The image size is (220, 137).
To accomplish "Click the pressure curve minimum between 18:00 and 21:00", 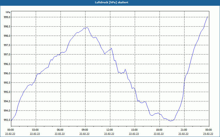I will pyautogui.click(x=170, y=121).
